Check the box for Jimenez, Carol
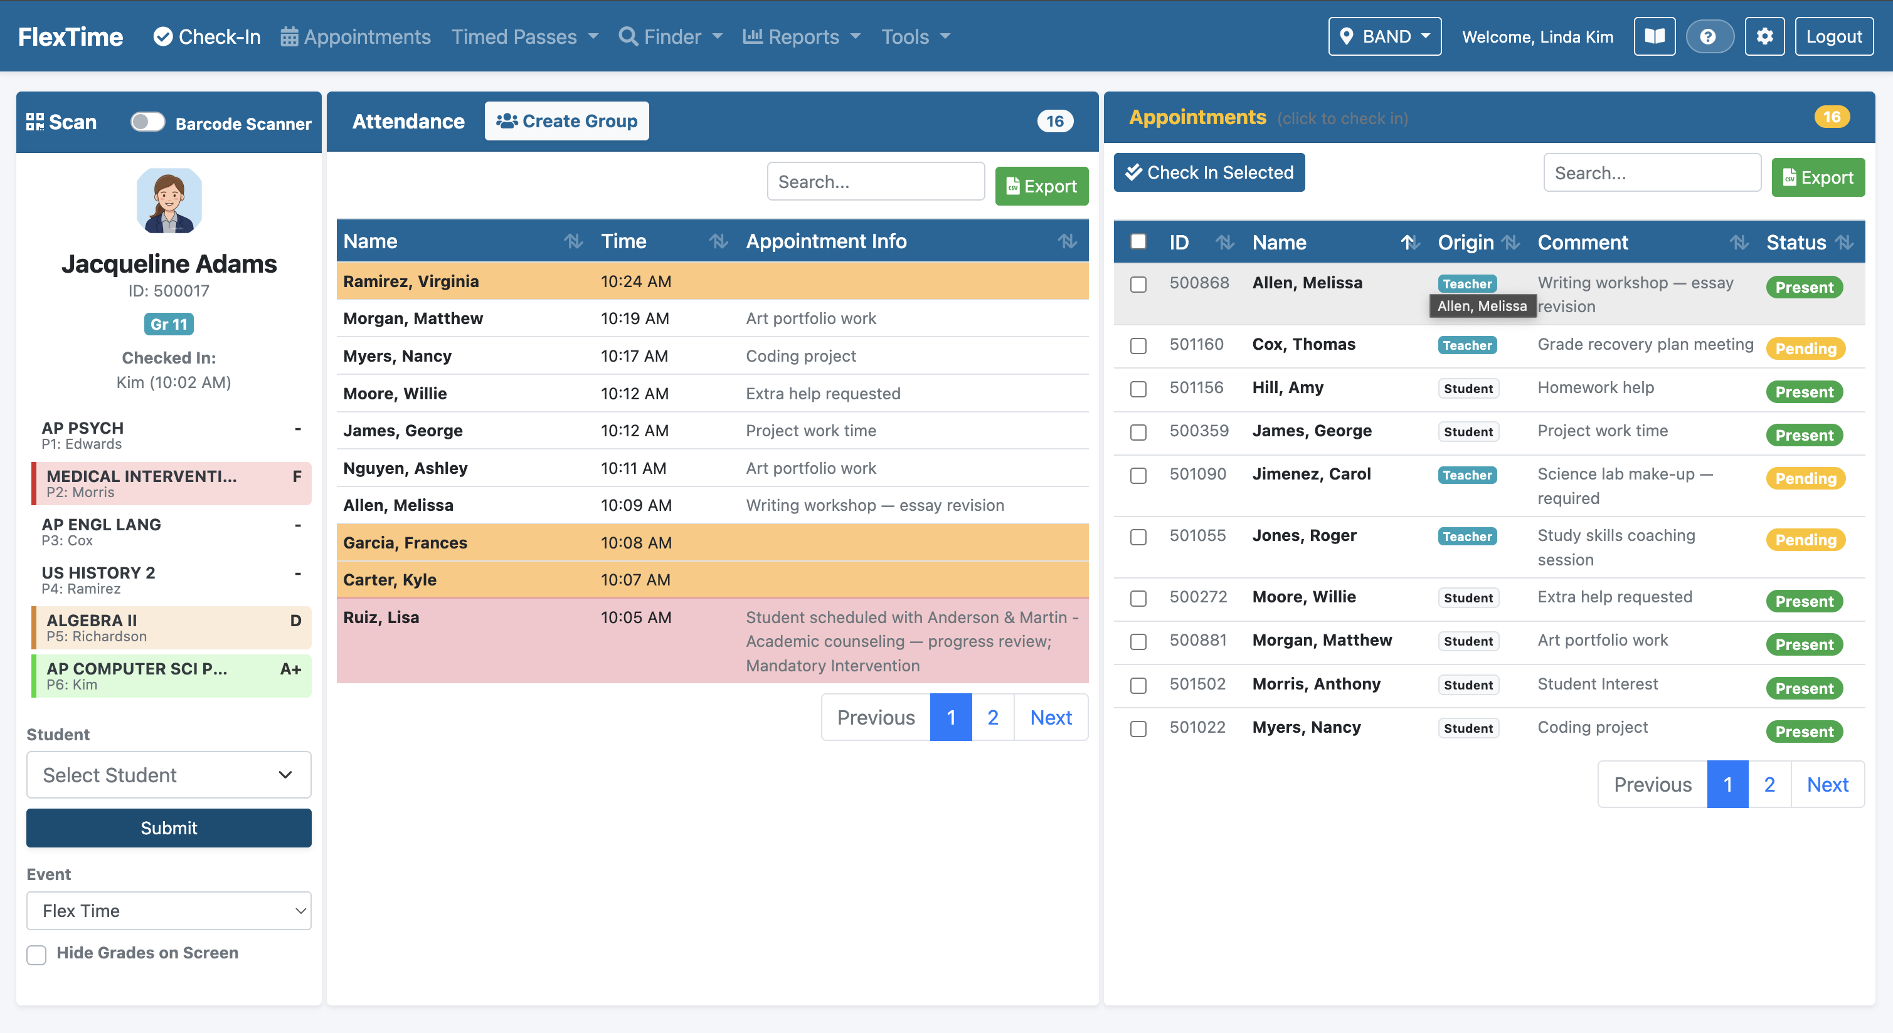 1138,476
